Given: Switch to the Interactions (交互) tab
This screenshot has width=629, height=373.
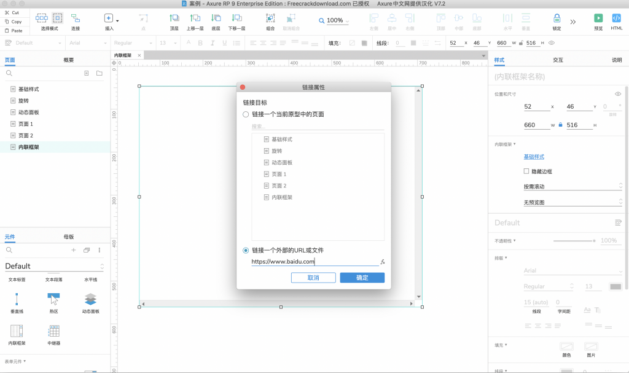Looking at the screenshot, I should 558,60.
